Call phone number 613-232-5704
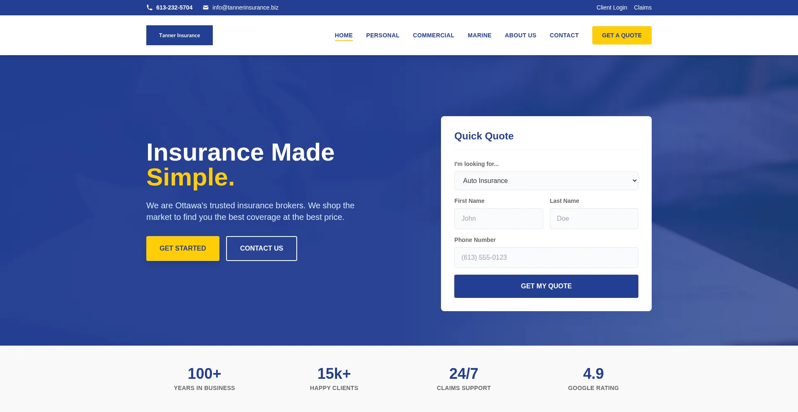 (x=174, y=7)
